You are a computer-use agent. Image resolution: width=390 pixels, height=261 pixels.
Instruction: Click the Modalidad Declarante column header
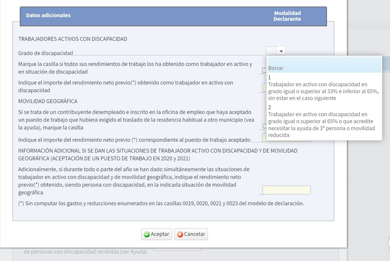(287, 16)
